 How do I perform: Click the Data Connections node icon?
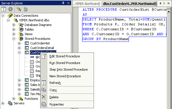click(10, 16)
